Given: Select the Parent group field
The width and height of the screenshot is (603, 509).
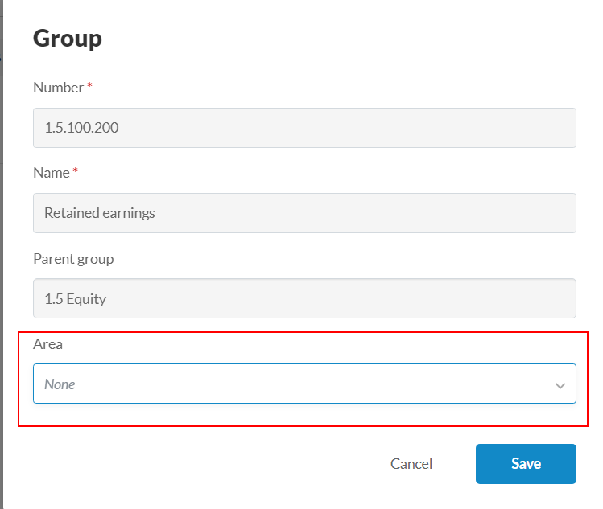Looking at the screenshot, I should coord(304,298).
